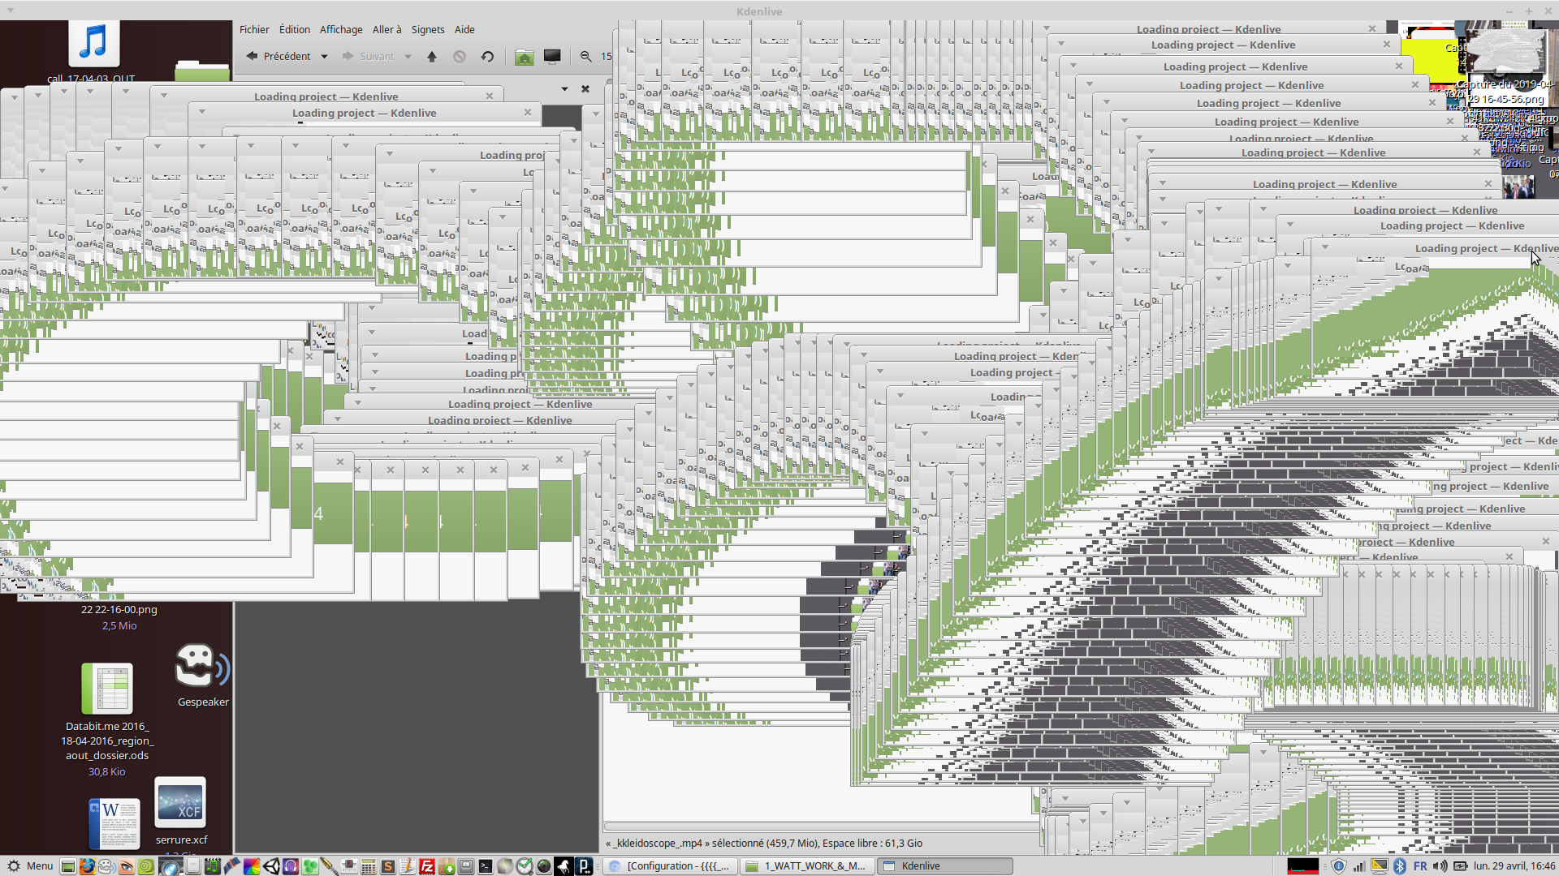Launch FileZilla from the panel
Screen dimensions: 1559x876
(x=427, y=866)
